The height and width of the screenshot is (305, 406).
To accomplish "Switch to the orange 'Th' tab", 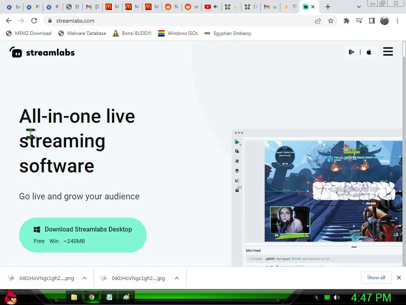I will [x=290, y=7].
